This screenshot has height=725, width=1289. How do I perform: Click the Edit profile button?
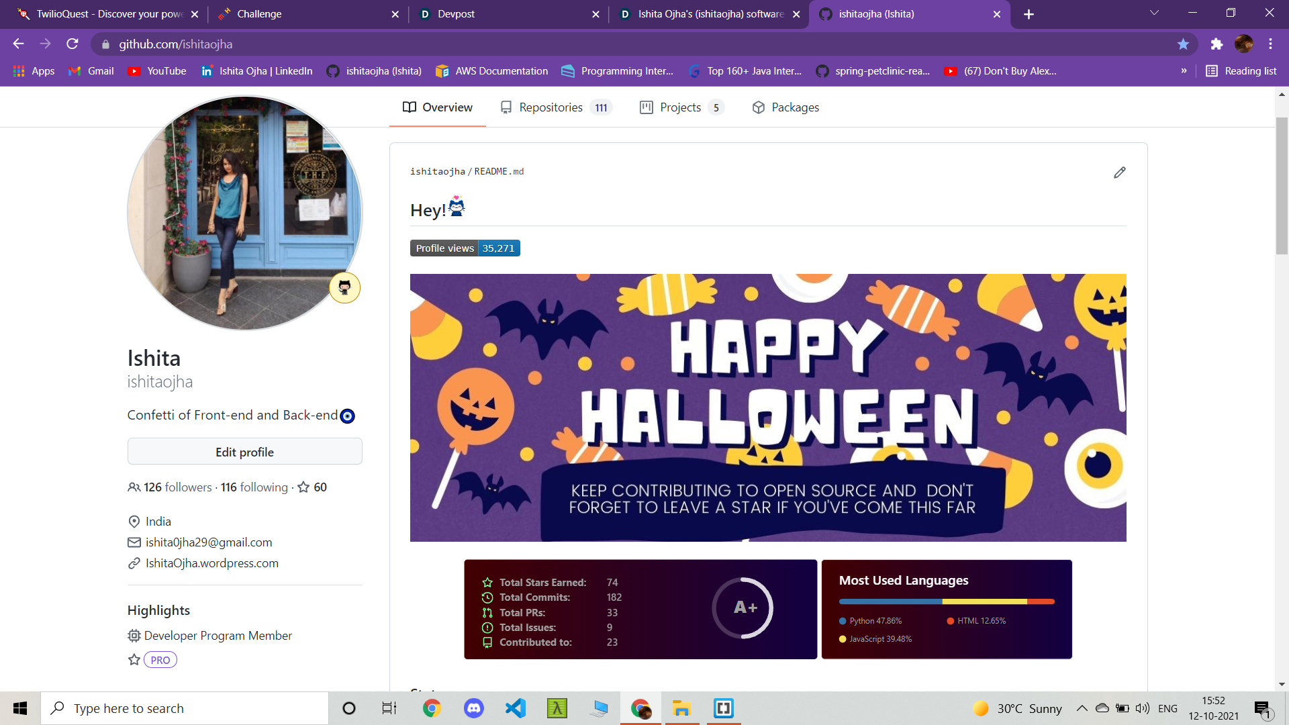(244, 452)
